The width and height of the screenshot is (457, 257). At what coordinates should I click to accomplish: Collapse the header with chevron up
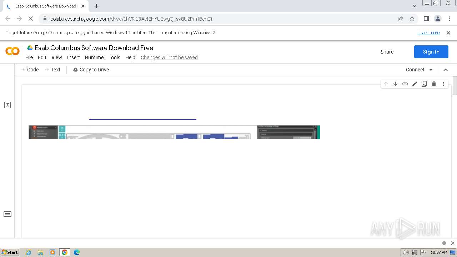coord(446,70)
